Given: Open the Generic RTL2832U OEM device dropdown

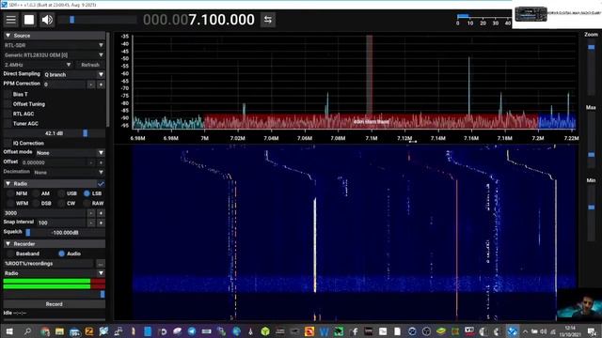Looking at the screenshot, I should (x=54, y=55).
